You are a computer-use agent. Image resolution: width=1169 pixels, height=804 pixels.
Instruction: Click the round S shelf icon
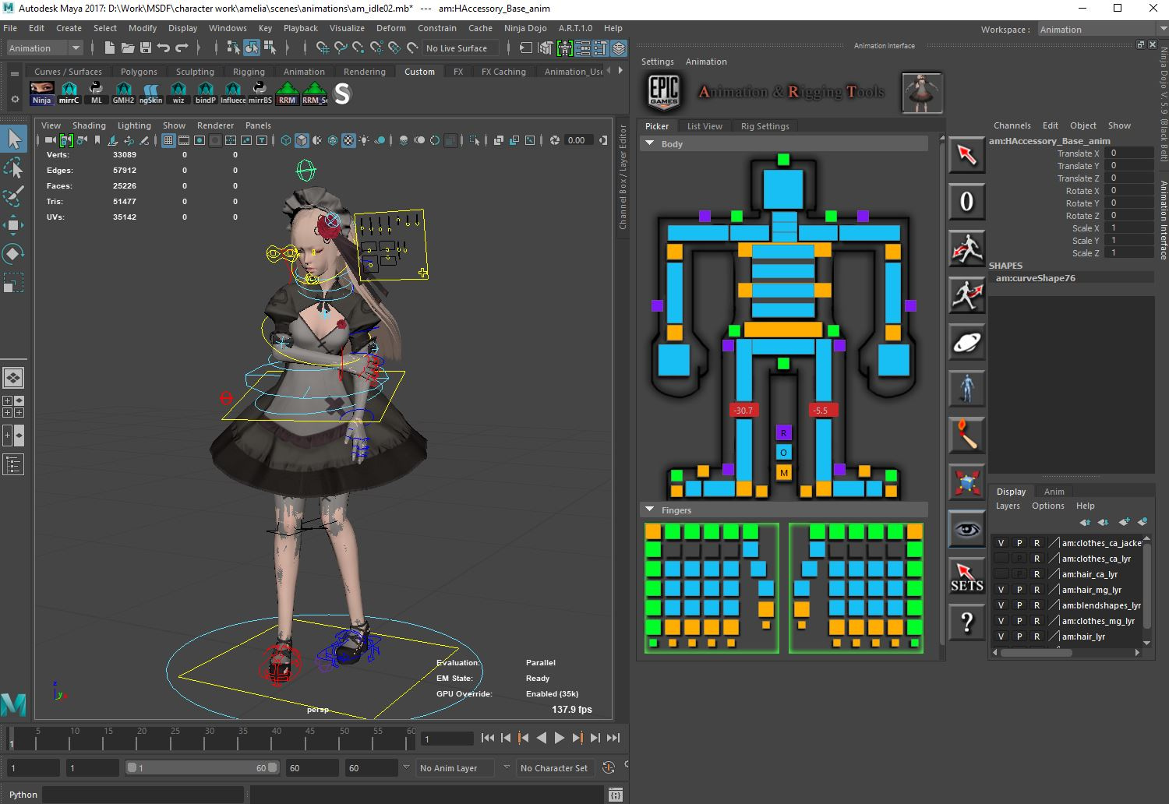(342, 94)
